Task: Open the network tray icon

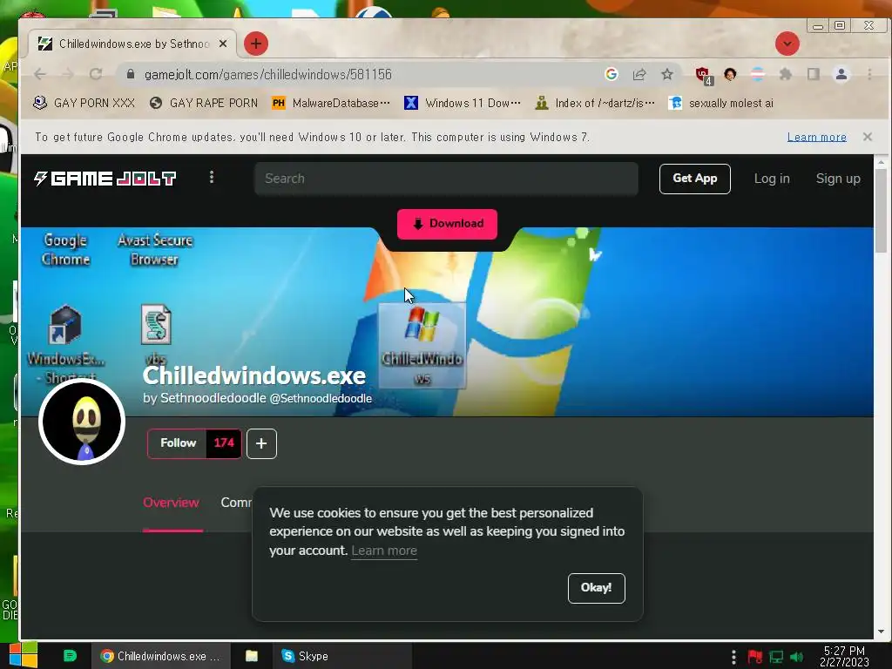Action: pos(776,657)
